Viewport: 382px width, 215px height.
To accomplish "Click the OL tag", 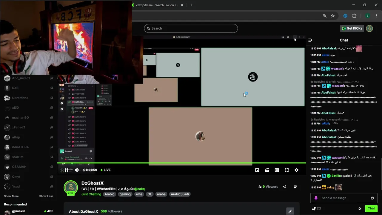I will (150, 194).
